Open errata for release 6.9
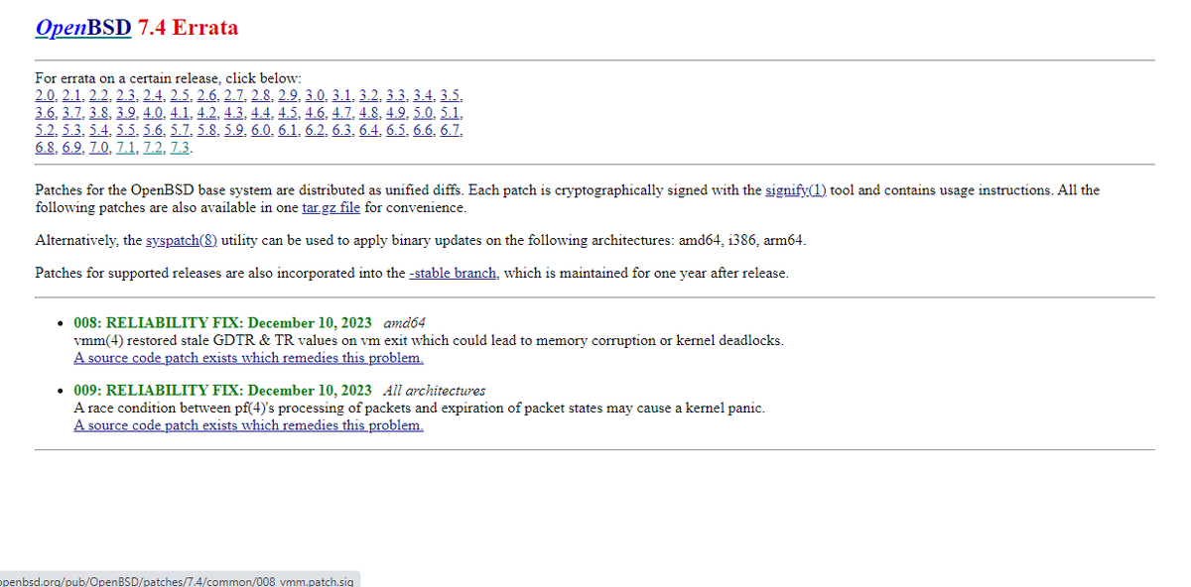Image resolution: width=1191 pixels, height=587 pixels. [x=71, y=150]
